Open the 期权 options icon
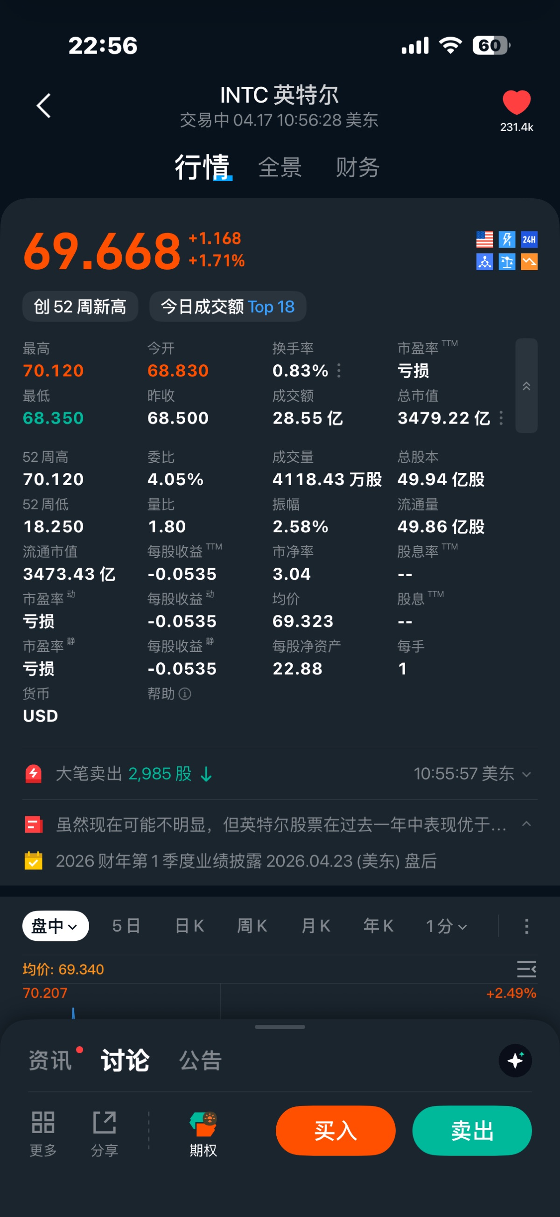The image size is (560, 1217). pos(203,1123)
